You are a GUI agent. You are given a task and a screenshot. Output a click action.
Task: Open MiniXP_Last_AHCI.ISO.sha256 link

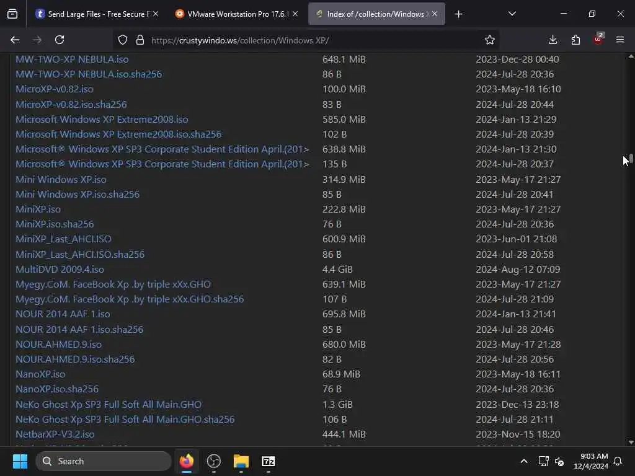[x=80, y=254]
